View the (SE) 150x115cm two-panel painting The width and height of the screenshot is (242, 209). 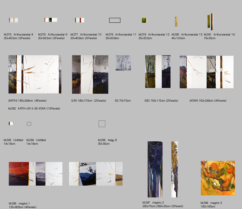158,72
